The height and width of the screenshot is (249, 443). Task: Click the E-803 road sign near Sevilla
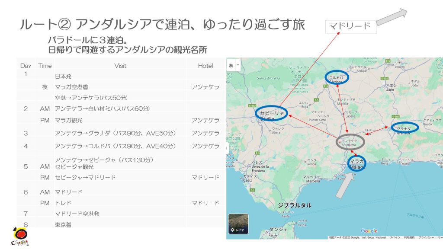[x=253, y=105]
